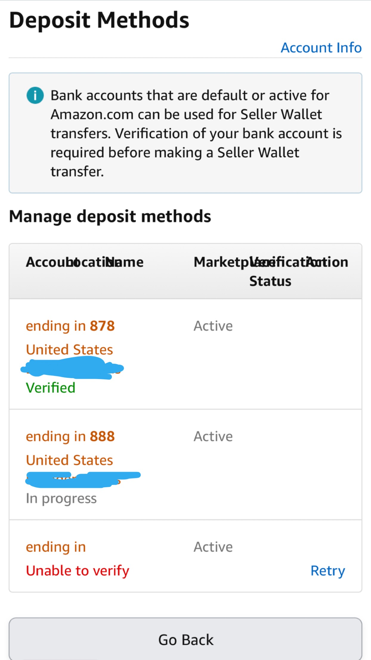The height and width of the screenshot is (660, 371).
Task: Click the Manage deposit methods heading
Action: (x=110, y=216)
